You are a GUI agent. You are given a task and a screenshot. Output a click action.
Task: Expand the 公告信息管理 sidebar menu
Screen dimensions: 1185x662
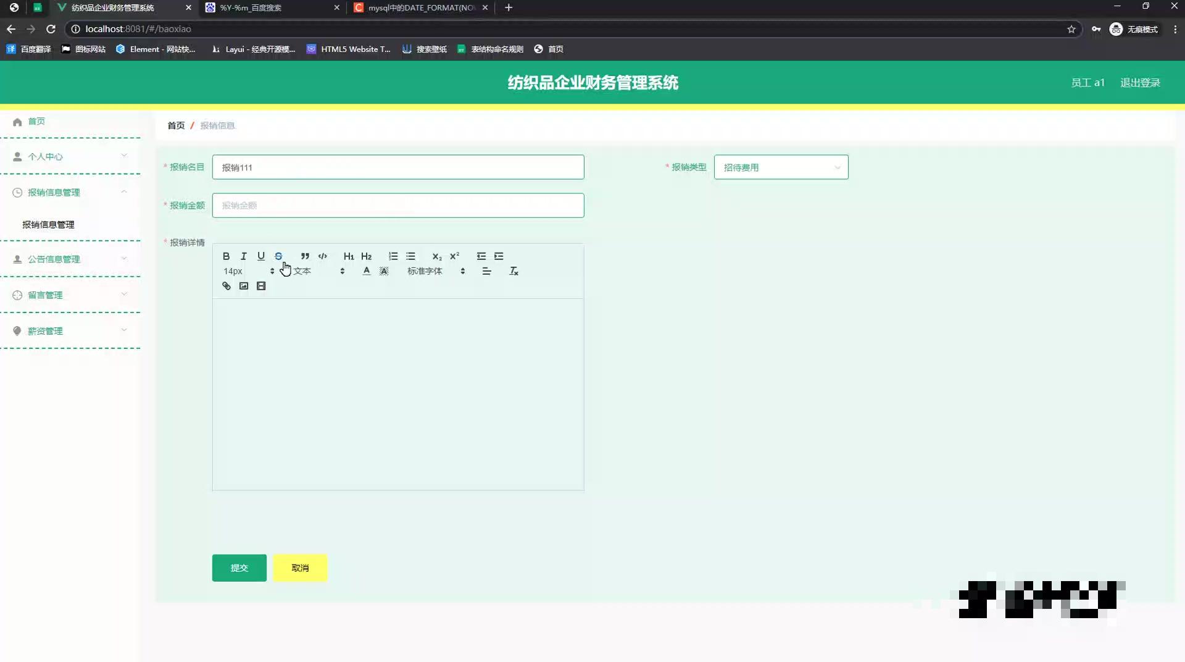[70, 259]
